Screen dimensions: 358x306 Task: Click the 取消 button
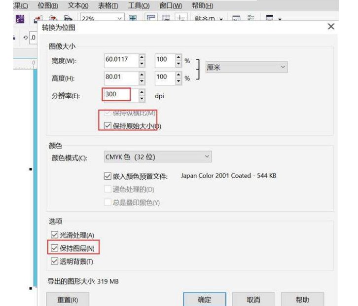[x=253, y=299]
